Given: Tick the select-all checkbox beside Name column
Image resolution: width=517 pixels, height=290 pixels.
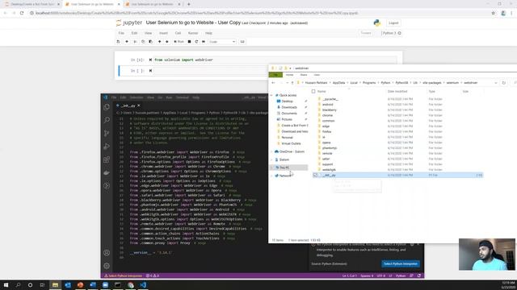Looking at the screenshot, I should click(x=313, y=91).
